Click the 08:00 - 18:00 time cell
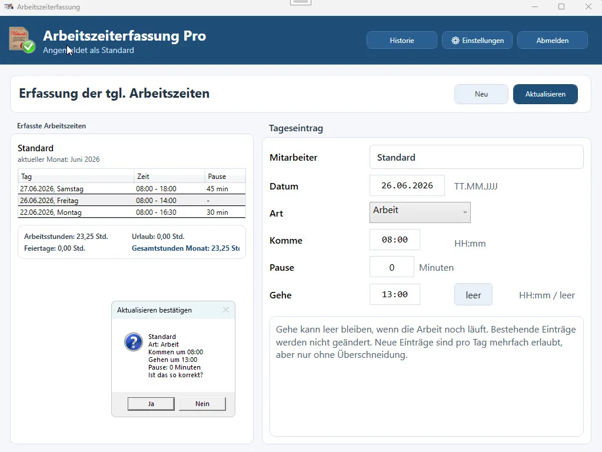The height and width of the screenshot is (452, 602). pos(156,188)
